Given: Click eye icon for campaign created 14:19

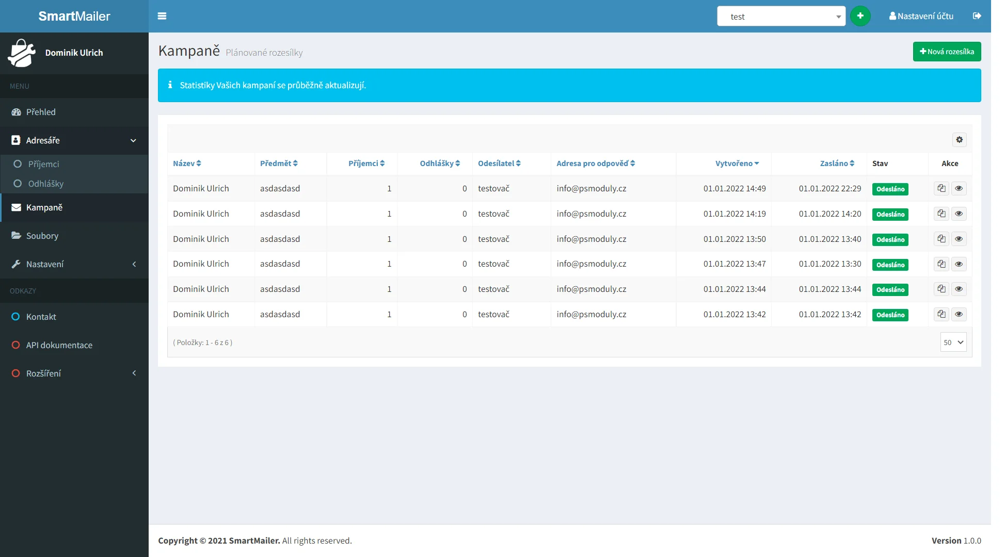Looking at the screenshot, I should 959,214.
